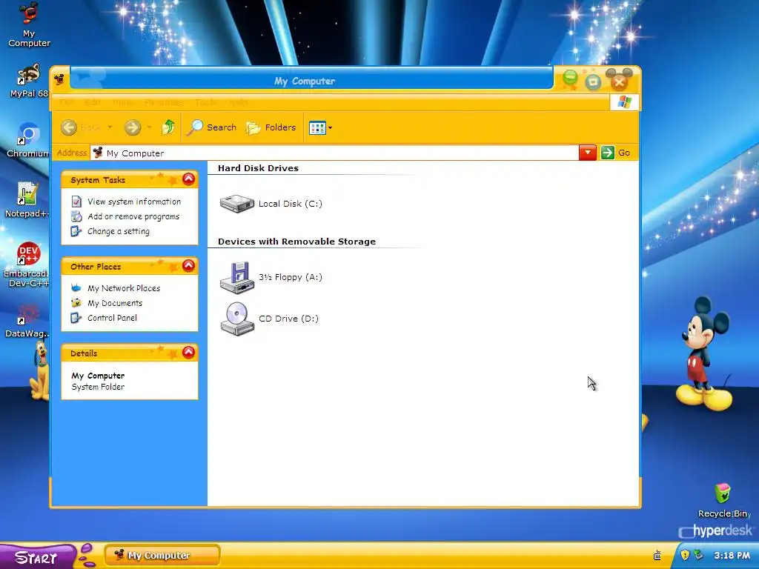Viewport: 759px width, 569px height.
Task: Open the on-screen keyboard tray icon
Action: coord(657,555)
